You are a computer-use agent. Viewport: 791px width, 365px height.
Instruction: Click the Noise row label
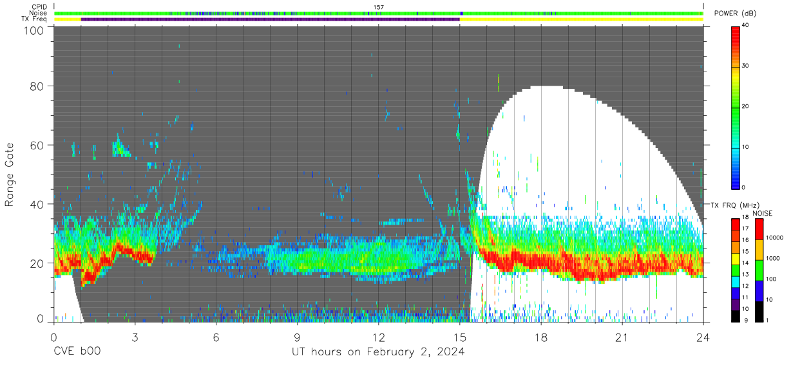click(x=39, y=13)
